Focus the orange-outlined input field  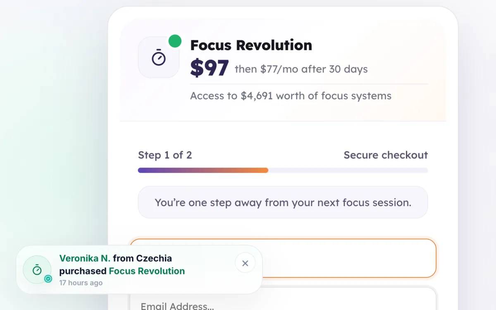pyautogui.click(x=283, y=258)
